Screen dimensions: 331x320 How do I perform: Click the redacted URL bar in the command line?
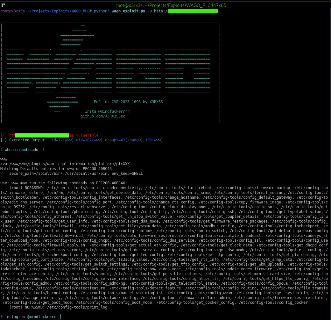click(x=193, y=11)
